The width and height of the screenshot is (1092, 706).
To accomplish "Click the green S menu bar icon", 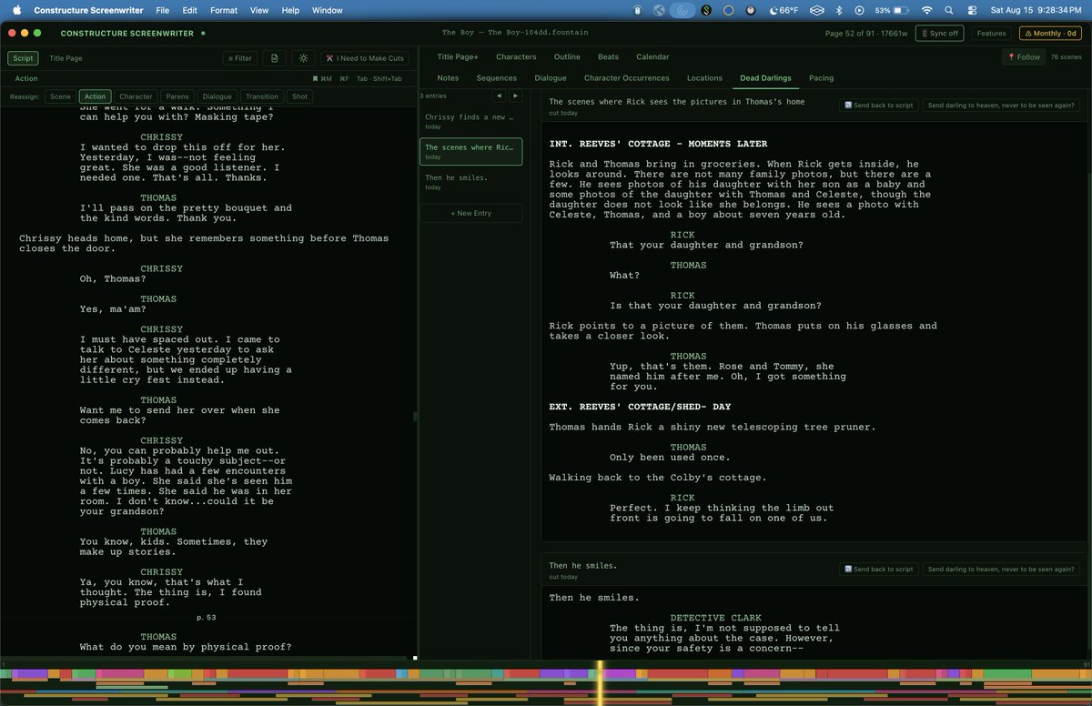I will (705, 10).
